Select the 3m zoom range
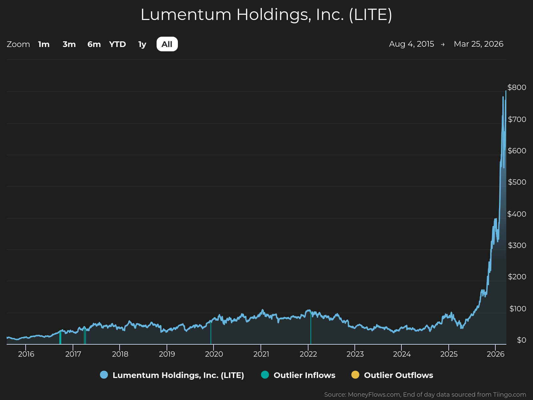533x400 pixels. click(x=69, y=44)
